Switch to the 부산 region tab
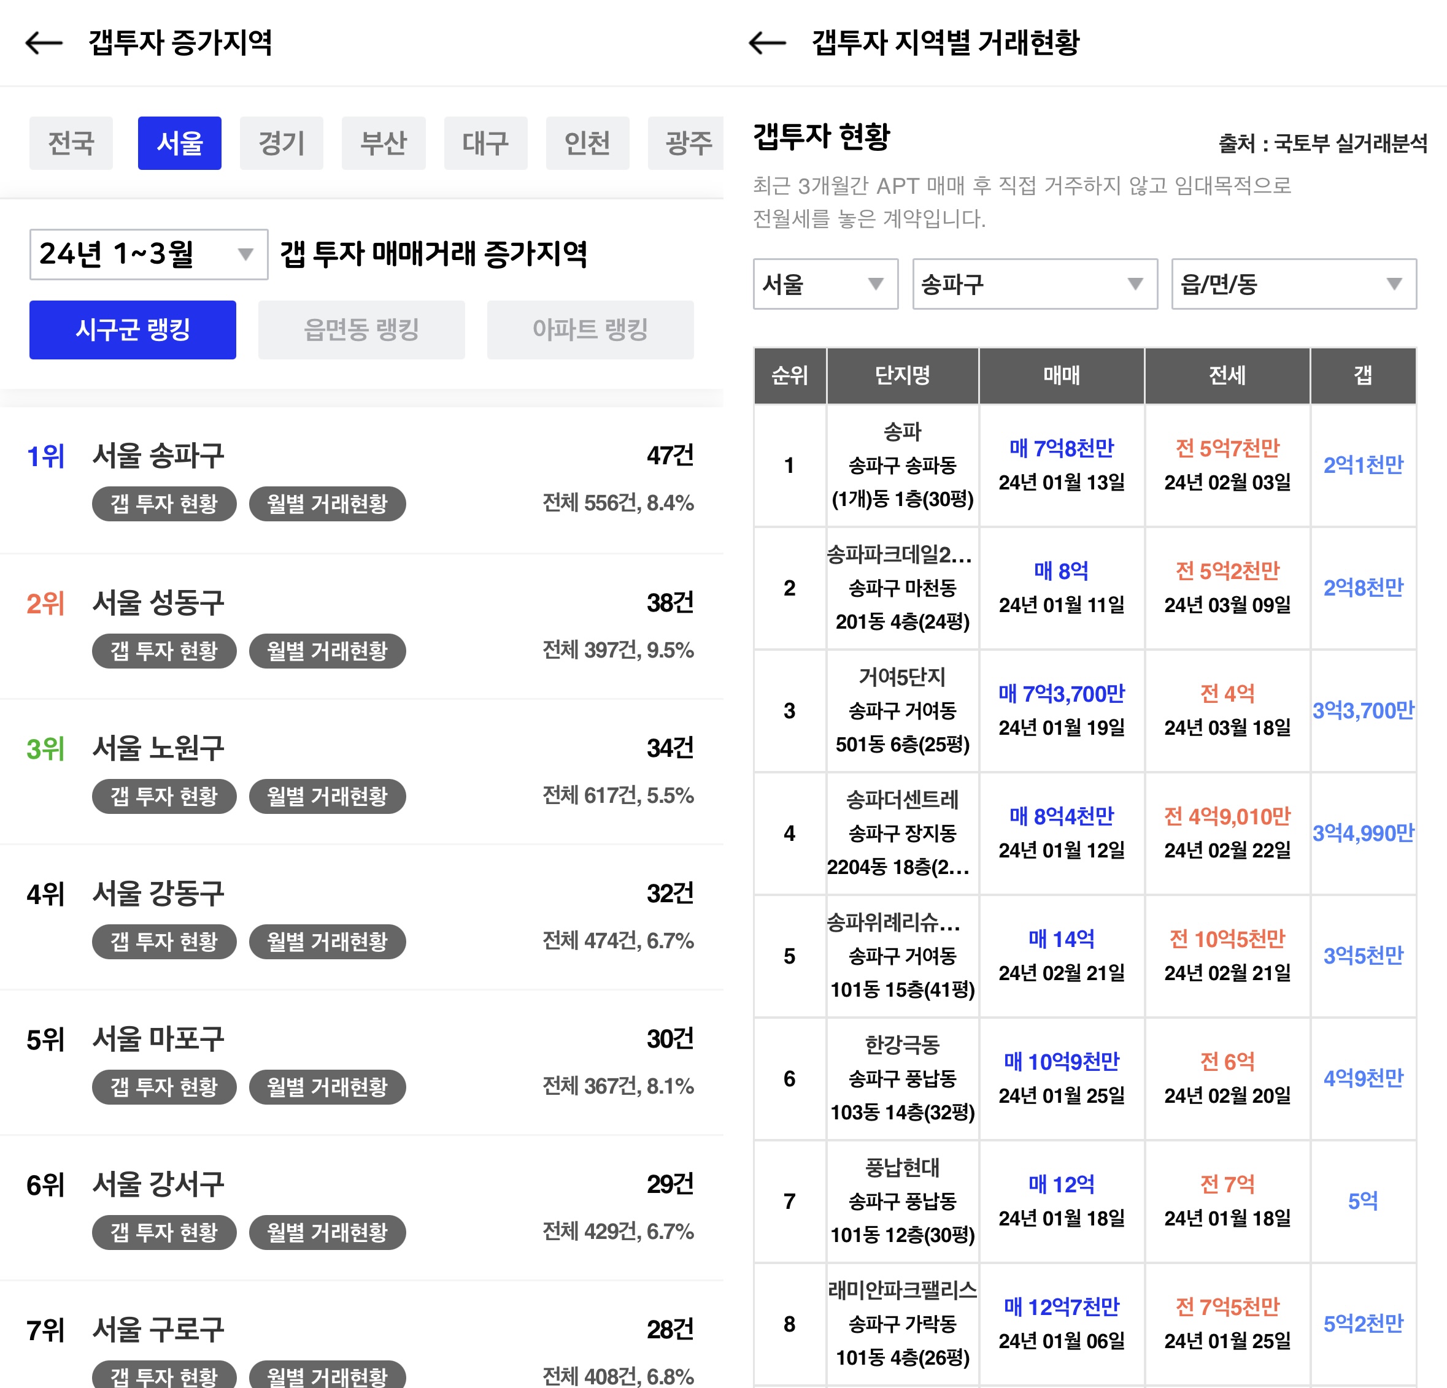The width and height of the screenshot is (1447, 1388). coord(383,143)
